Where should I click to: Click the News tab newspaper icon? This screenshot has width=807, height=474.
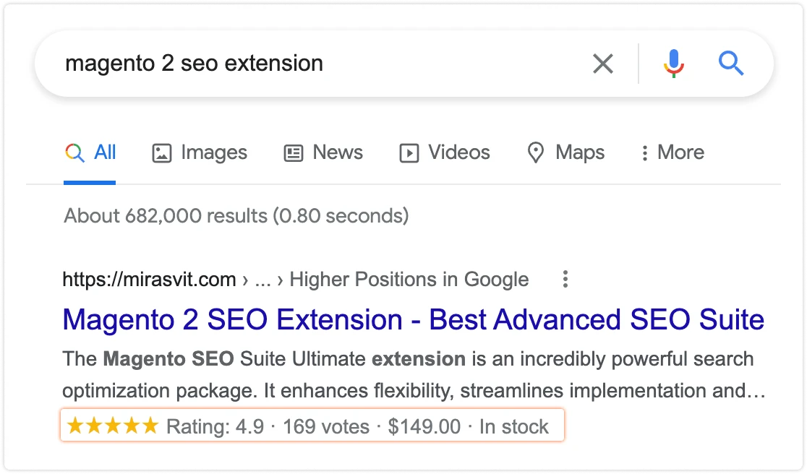pos(292,152)
